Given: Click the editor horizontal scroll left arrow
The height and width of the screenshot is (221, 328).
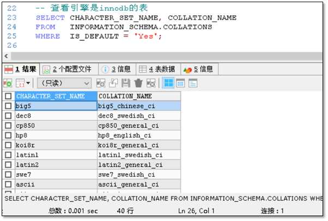Looking at the screenshot, I should (x=7, y=56).
